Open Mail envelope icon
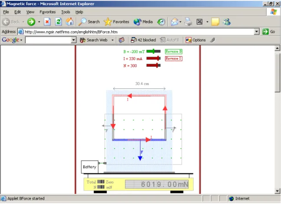 click(x=174, y=22)
